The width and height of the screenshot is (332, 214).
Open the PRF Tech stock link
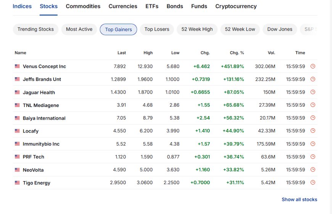[34, 157]
